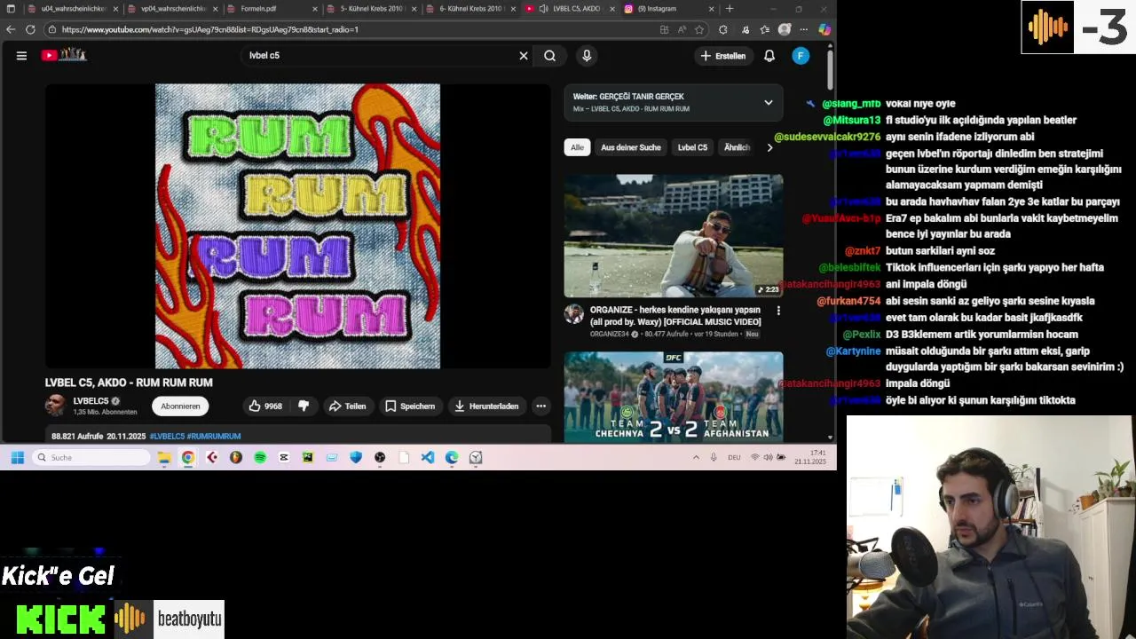
Task: Click the RUM RUM RUM video player
Action: tap(297, 225)
